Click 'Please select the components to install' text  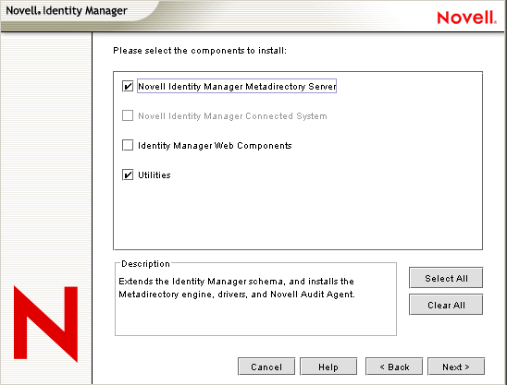click(x=200, y=51)
